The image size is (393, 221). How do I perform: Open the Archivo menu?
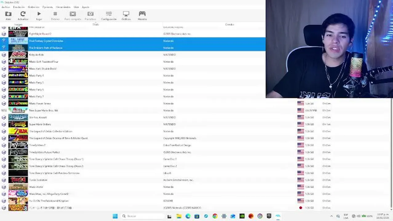[6, 7]
